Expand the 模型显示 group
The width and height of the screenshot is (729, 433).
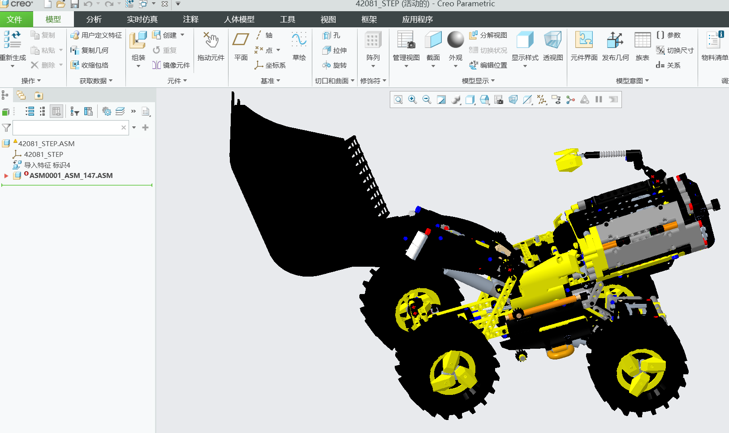[478, 81]
